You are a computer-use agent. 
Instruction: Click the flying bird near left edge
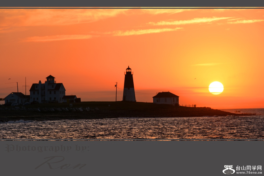10,79
